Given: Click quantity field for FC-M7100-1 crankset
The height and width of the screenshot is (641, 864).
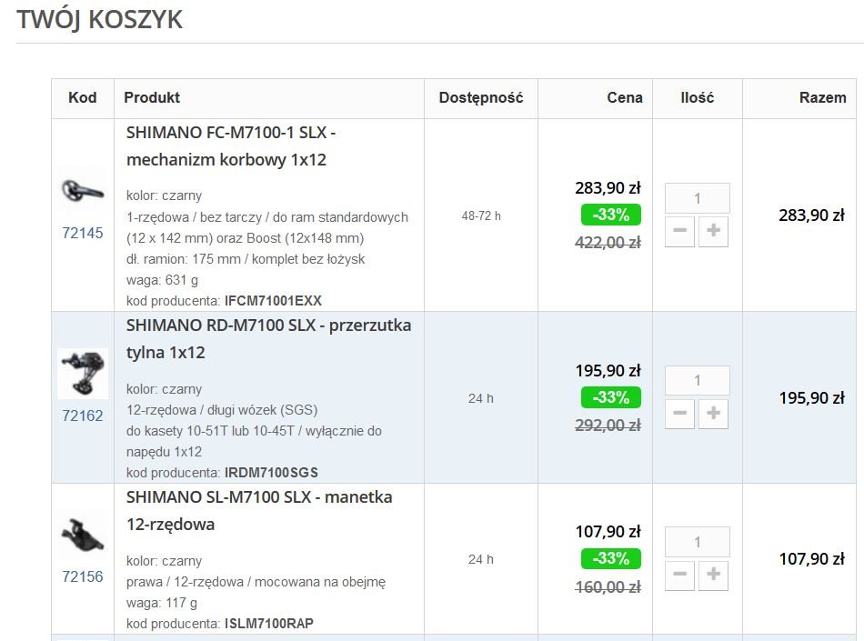Looking at the screenshot, I should [x=697, y=198].
